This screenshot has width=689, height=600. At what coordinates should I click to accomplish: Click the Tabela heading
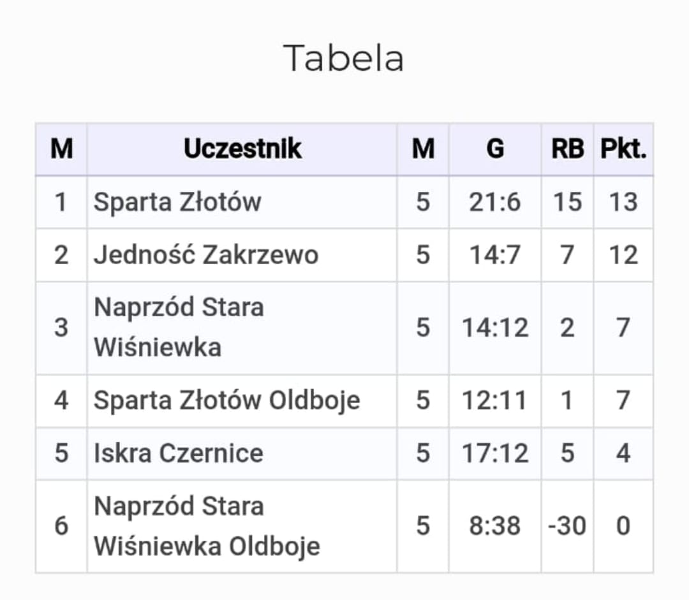[x=343, y=58]
